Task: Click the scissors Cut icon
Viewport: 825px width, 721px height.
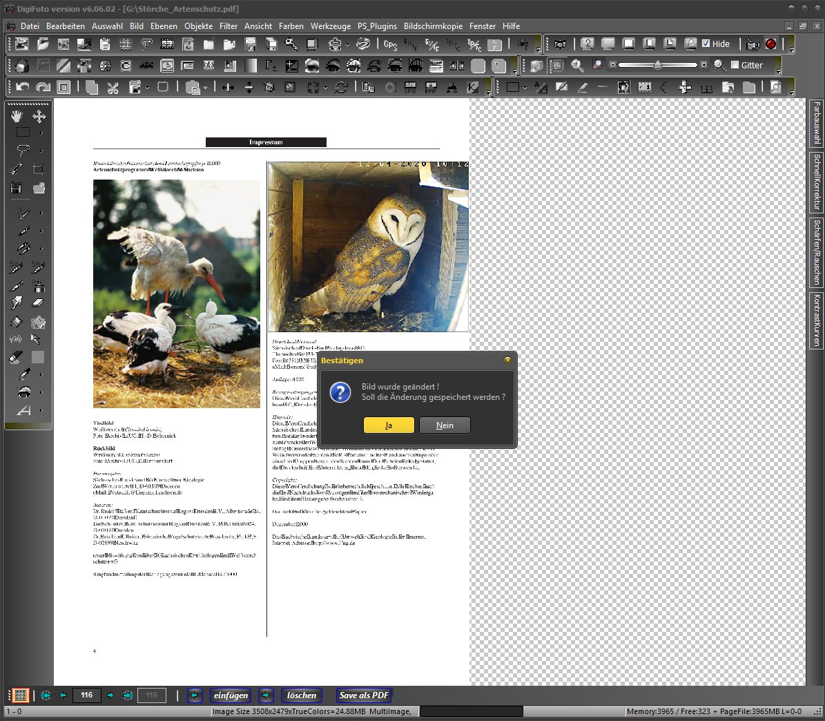Action: point(113,88)
